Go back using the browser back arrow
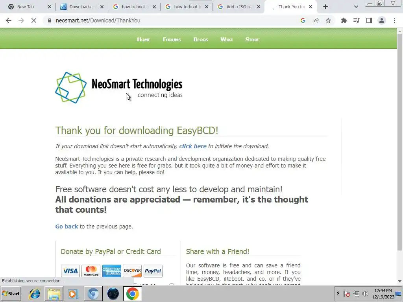This screenshot has width=403, height=302. click(x=9, y=20)
